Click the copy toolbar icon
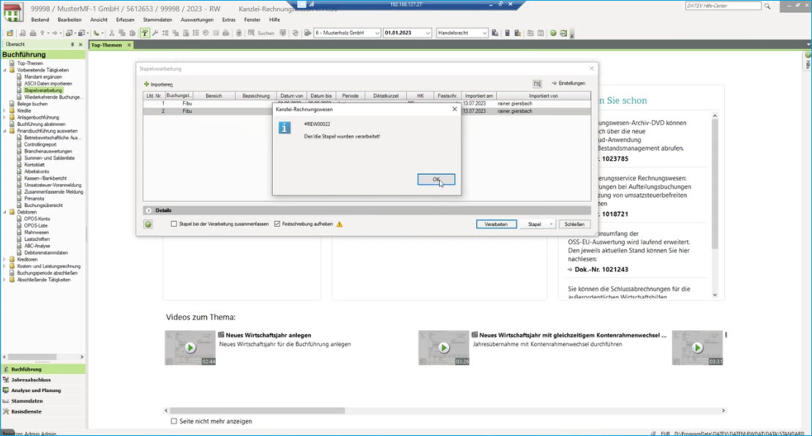The image size is (812, 436). tap(121, 33)
